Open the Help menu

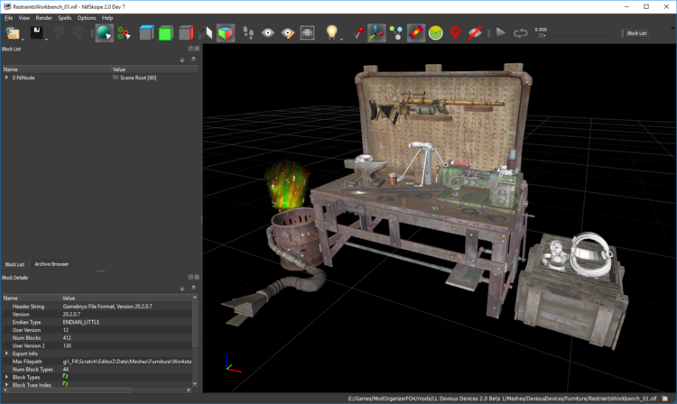click(x=107, y=18)
